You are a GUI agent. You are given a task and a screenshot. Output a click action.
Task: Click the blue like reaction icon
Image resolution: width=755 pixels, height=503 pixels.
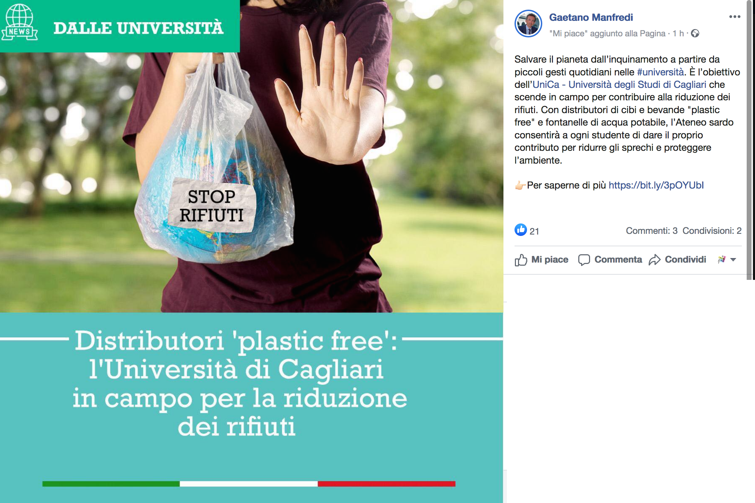pyautogui.click(x=520, y=230)
